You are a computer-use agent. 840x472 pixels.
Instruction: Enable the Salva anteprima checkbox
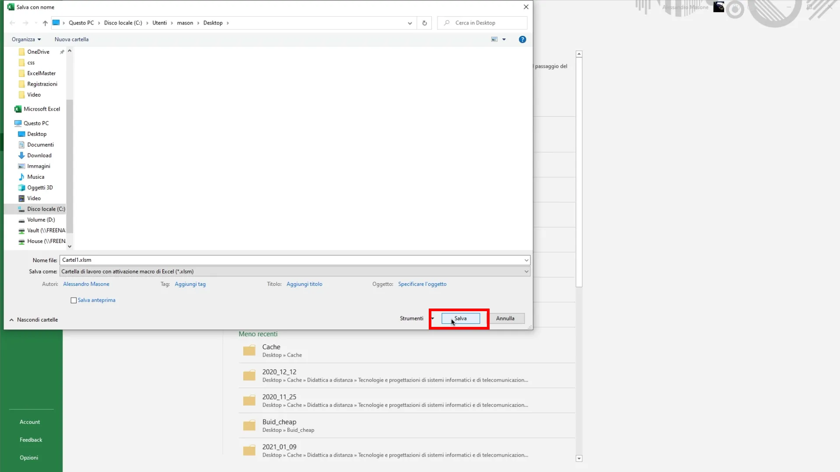pyautogui.click(x=73, y=300)
